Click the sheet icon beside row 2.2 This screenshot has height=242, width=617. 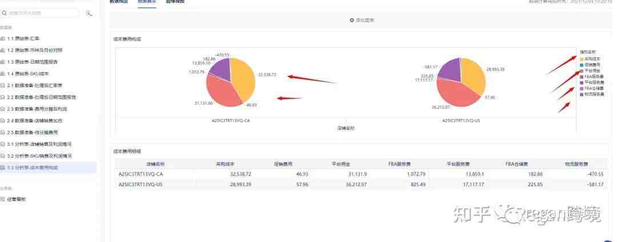[x=3, y=97]
